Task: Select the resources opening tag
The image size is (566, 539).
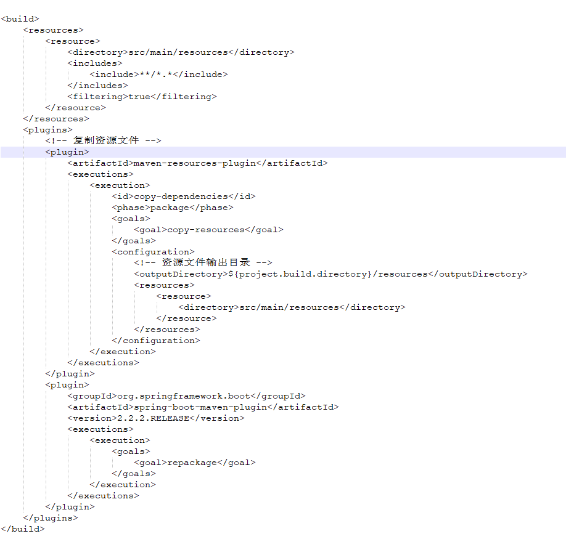Action: (53, 30)
